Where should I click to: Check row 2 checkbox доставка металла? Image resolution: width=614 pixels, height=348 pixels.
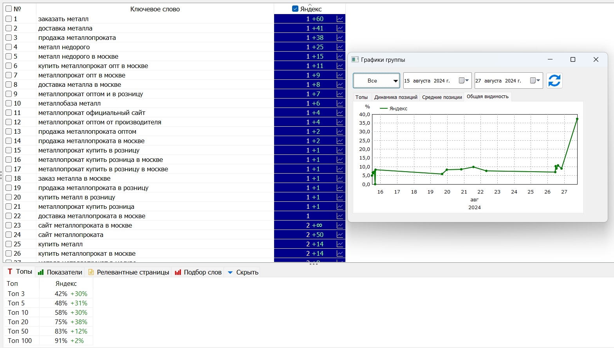9,28
